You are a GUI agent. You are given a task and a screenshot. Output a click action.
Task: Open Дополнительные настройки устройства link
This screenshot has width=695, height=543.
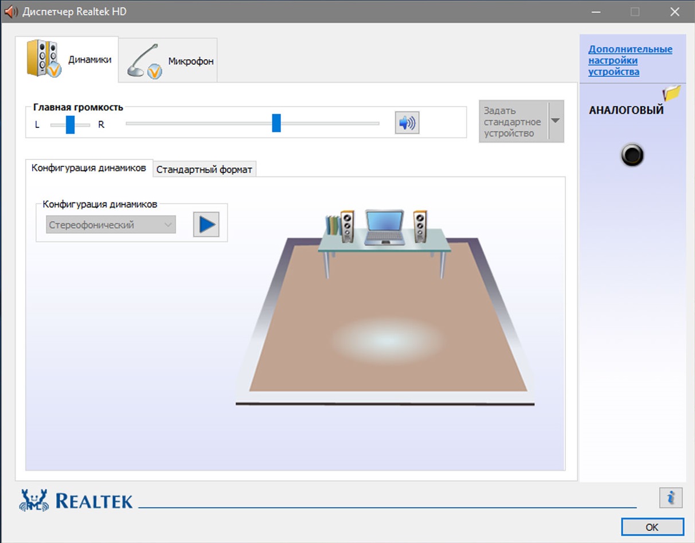(x=630, y=60)
